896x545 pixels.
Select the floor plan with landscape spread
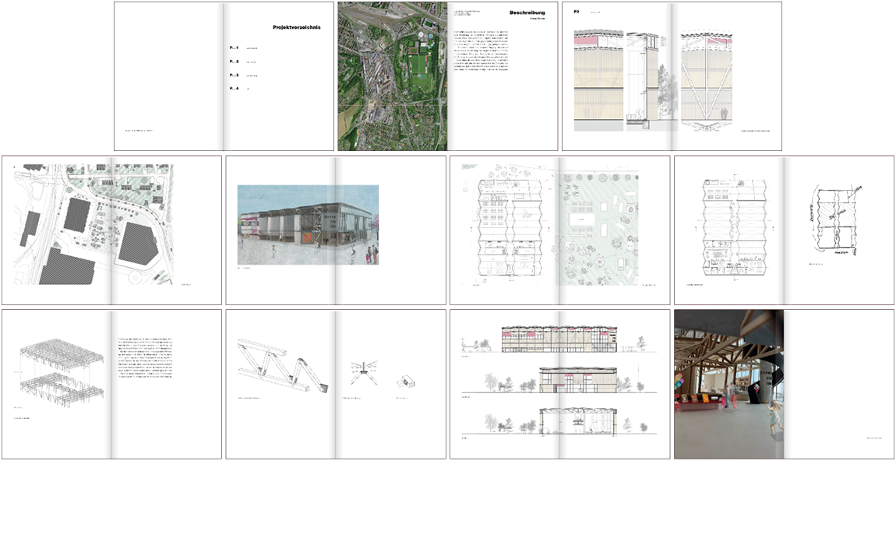[x=559, y=226]
